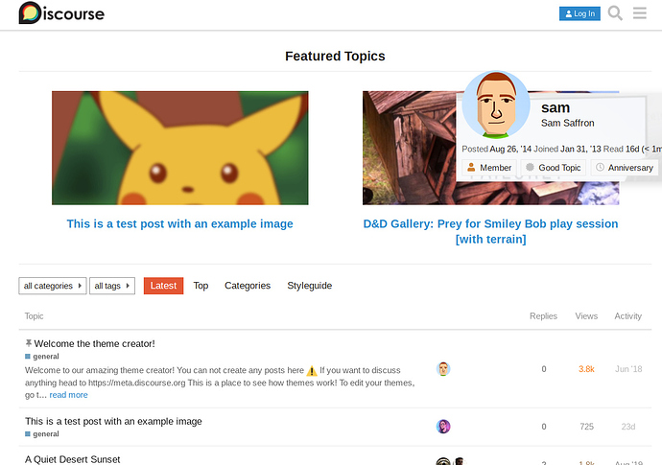Click 0 replies in test post row
This screenshot has width=662, height=465.
pyautogui.click(x=544, y=427)
